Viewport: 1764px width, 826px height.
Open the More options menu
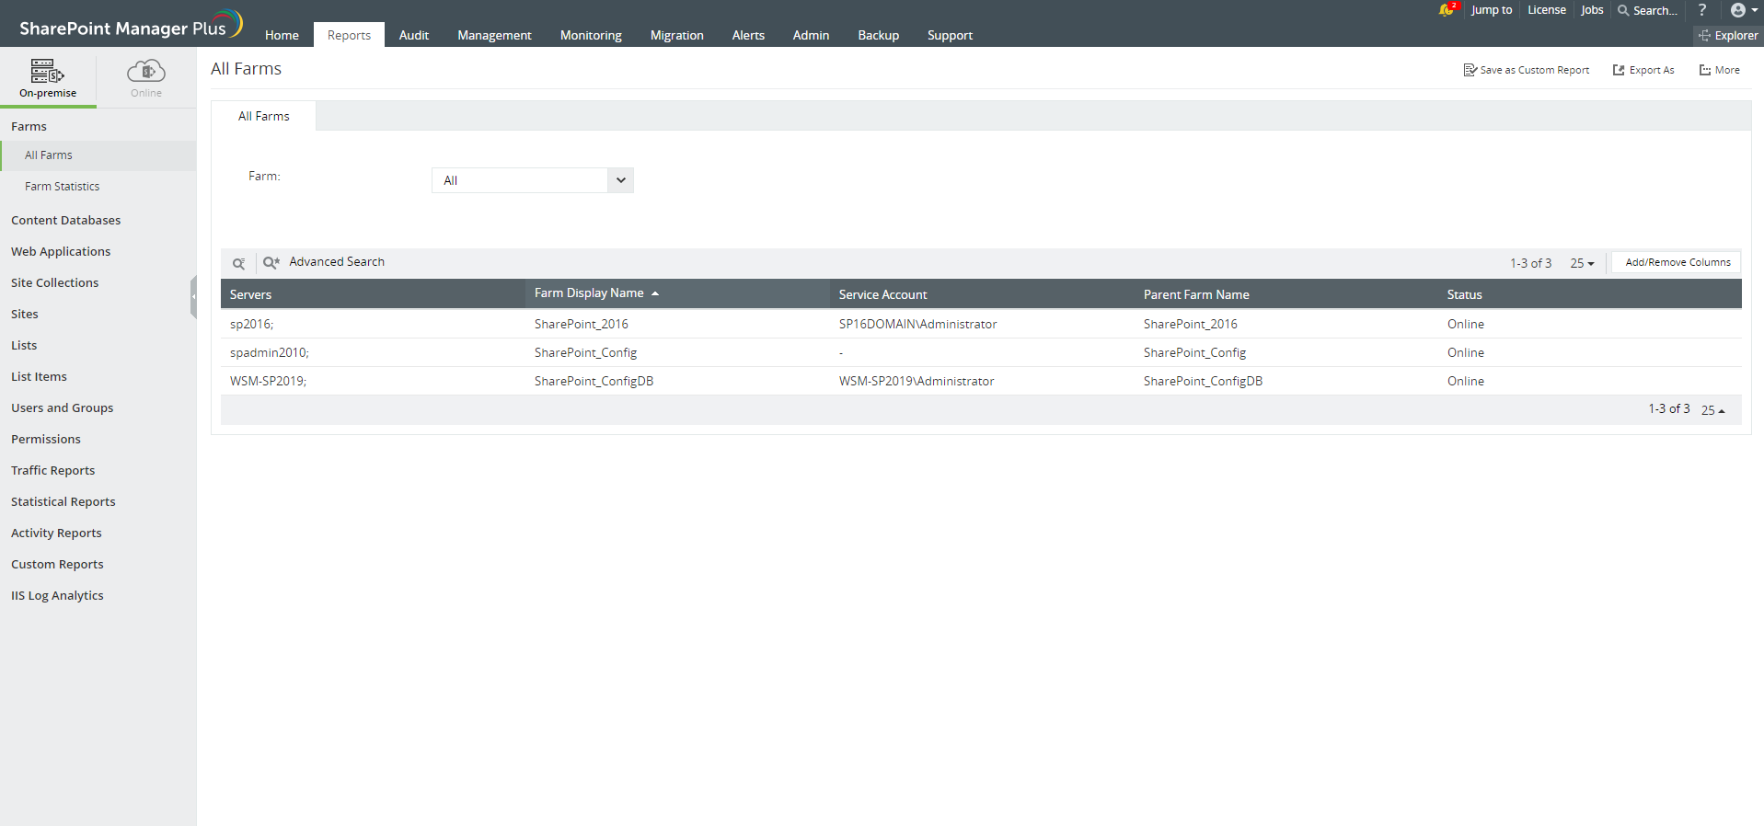point(1719,70)
